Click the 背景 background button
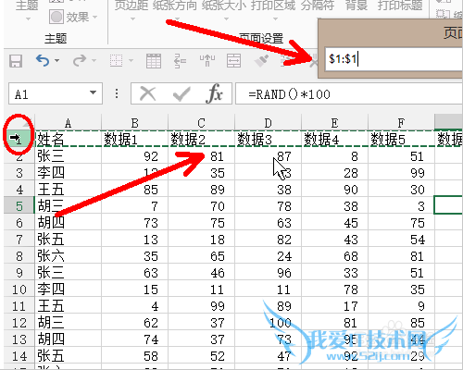The image size is (463, 370). tap(357, 6)
